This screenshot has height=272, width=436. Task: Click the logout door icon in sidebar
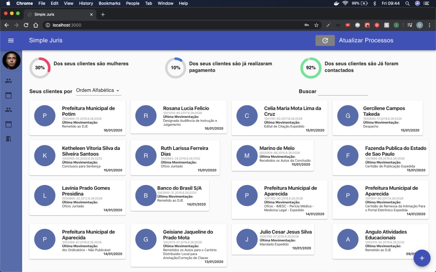point(9,139)
